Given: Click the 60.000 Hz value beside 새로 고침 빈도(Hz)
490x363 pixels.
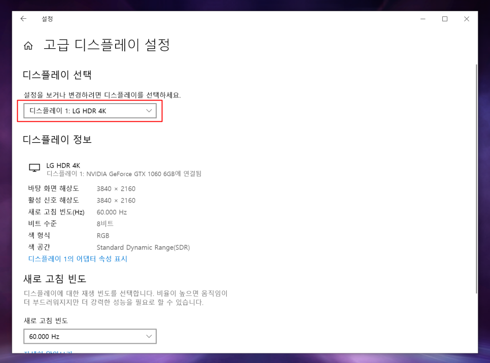Looking at the screenshot, I should pyautogui.click(x=112, y=212).
